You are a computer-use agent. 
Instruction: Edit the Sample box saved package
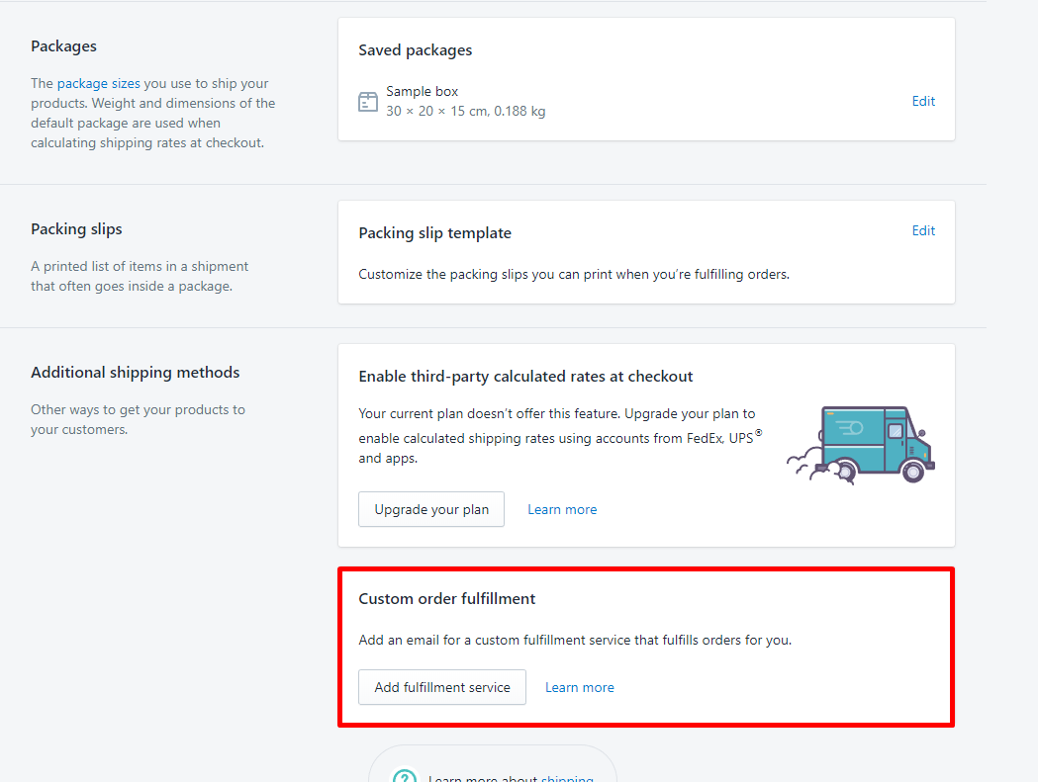pyautogui.click(x=923, y=101)
